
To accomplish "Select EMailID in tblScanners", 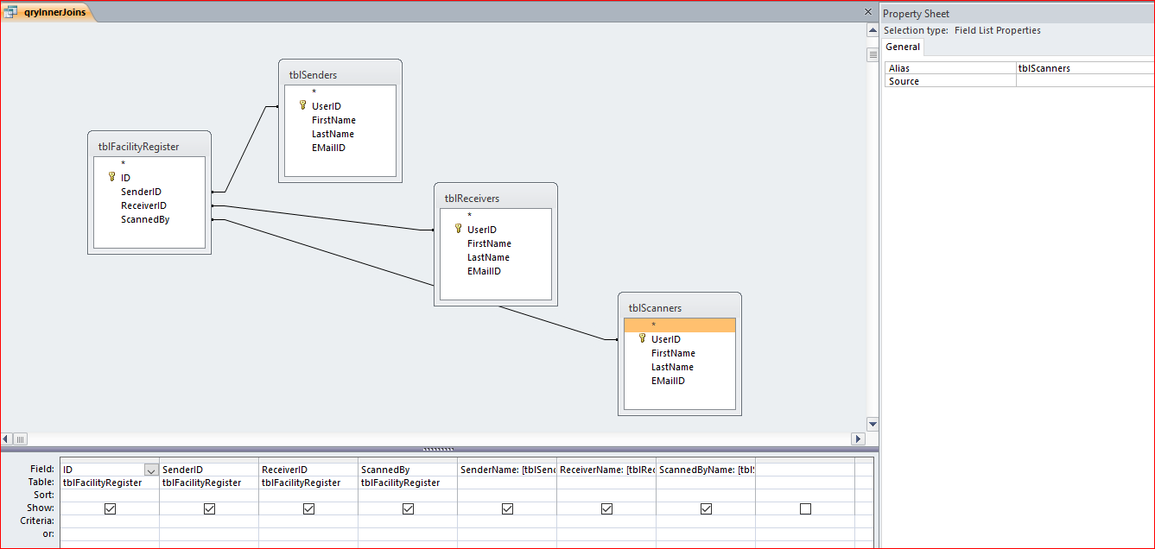I will (x=668, y=381).
